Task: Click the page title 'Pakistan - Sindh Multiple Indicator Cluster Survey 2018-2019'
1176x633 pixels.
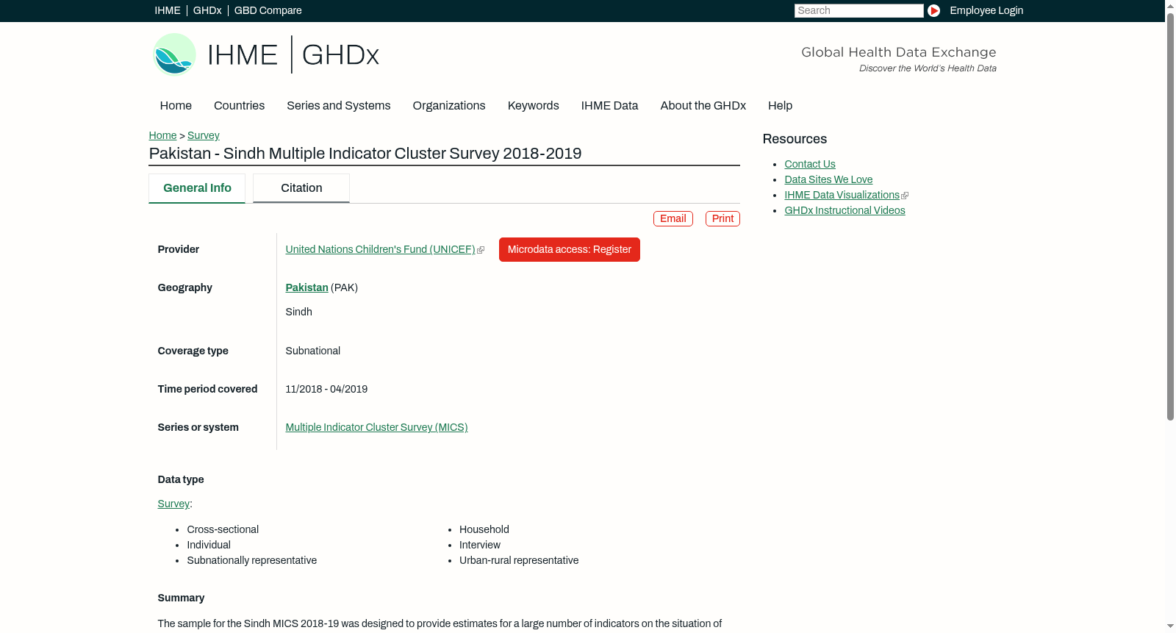Action: pyautogui.click(x=365, y=154)
